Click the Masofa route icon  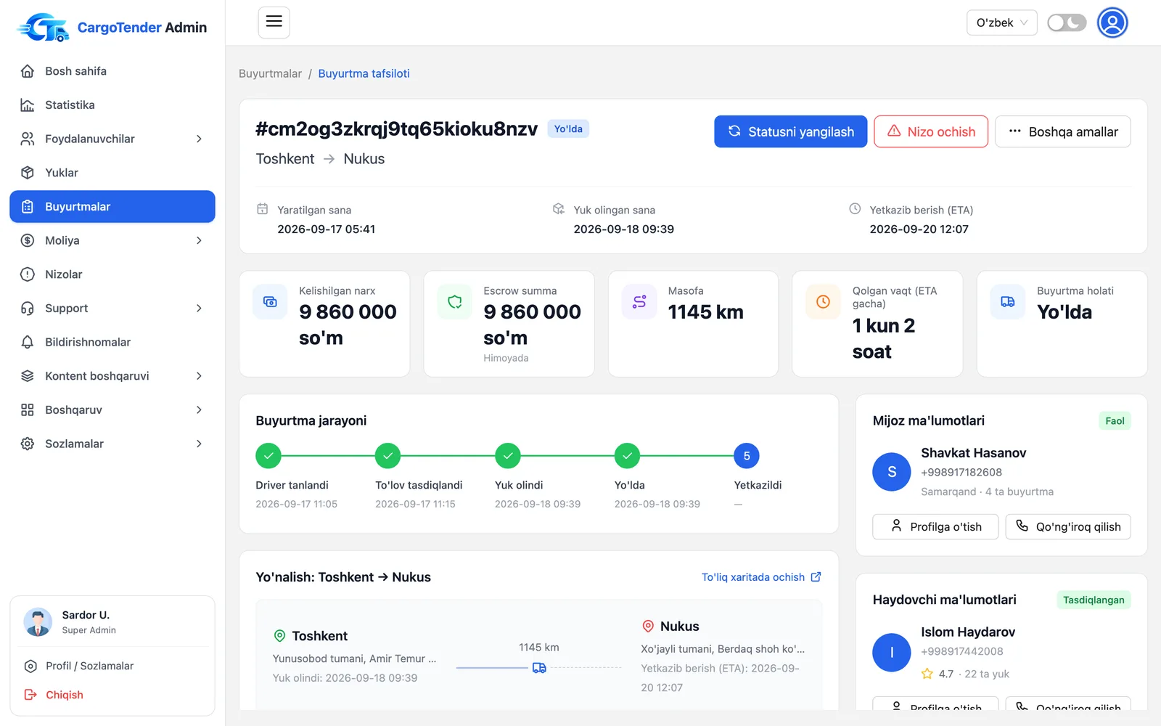tap(639, 302)
